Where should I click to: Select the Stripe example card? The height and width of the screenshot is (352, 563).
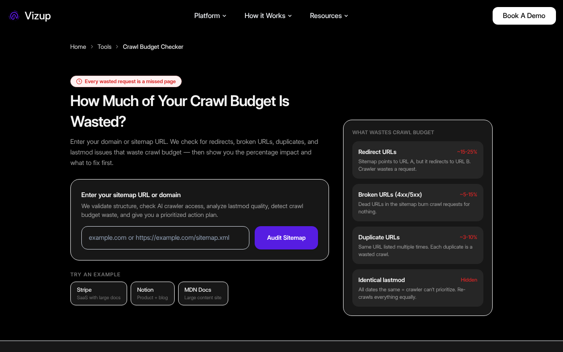[99, 293]
